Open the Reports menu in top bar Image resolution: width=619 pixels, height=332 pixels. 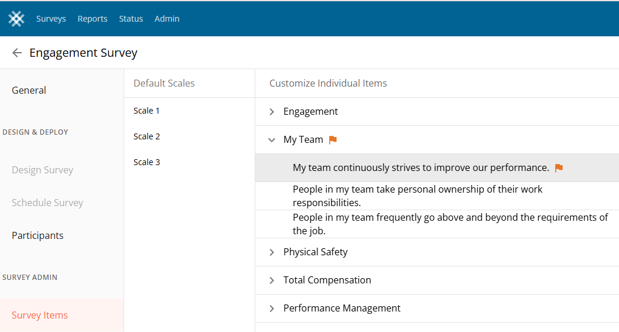(x=93, y=19)
